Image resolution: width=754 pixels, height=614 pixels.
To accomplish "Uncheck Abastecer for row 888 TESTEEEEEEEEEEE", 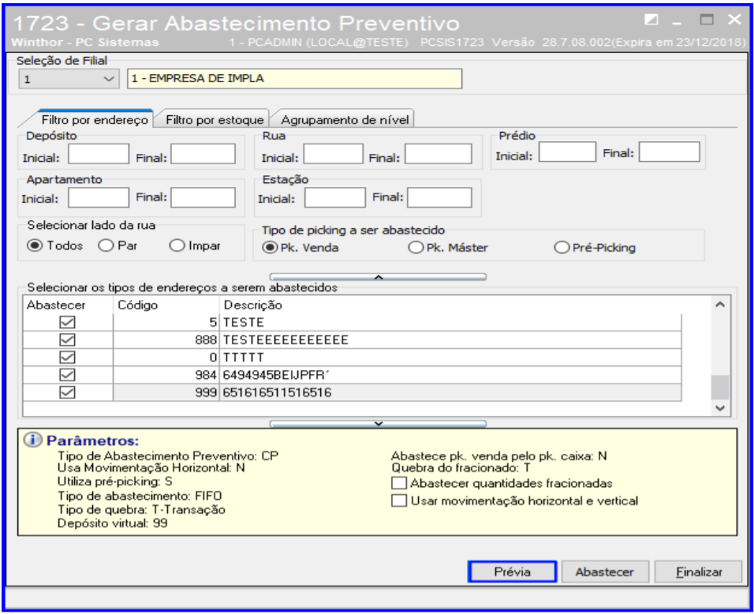I will click(67, 339).
